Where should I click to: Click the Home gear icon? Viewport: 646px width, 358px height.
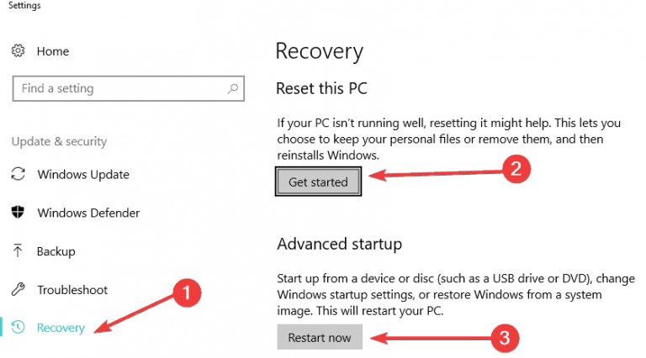coord(18,50)
